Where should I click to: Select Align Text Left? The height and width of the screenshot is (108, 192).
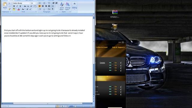pyautogui.click(x=40, y=6)
